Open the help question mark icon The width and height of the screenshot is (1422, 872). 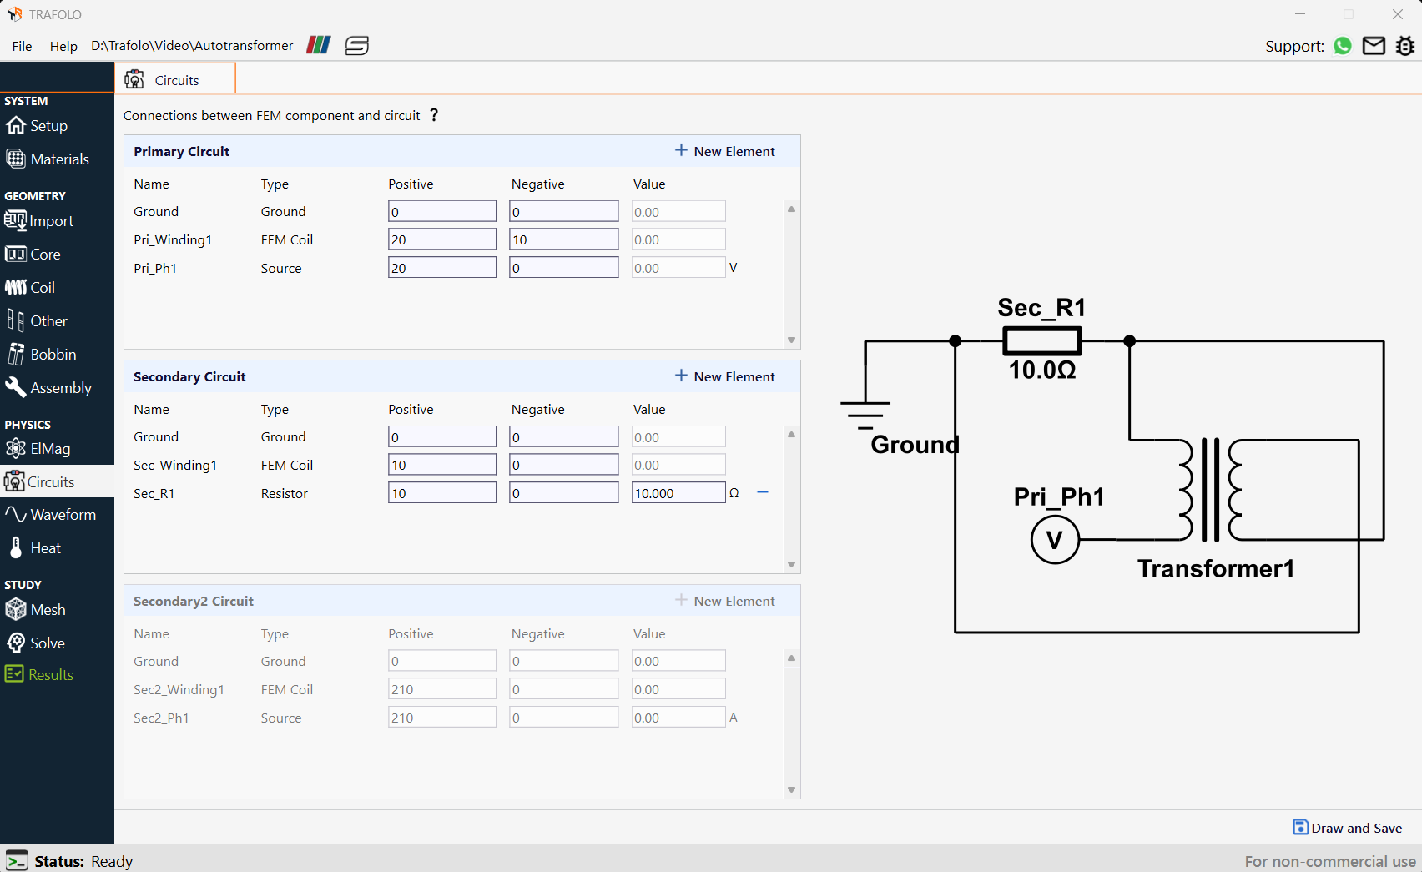pos(434,115)
